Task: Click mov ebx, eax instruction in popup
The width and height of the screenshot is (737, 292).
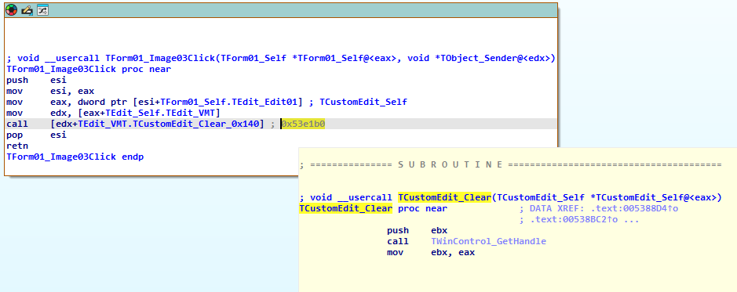Action: point(431,253)
